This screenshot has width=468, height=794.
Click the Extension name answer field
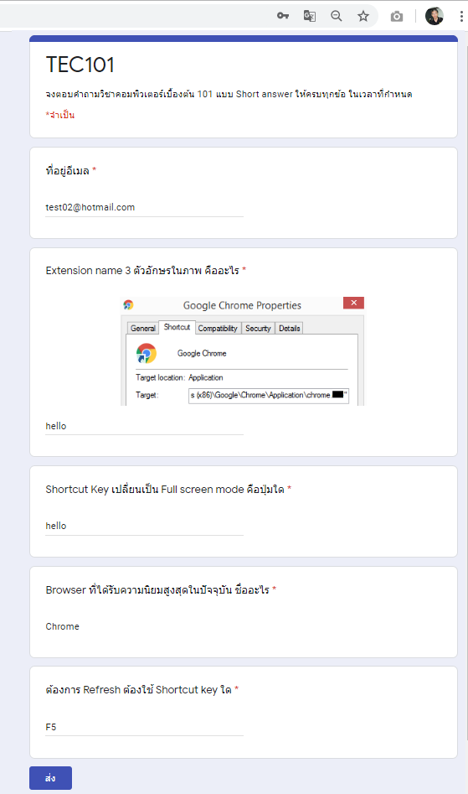pyautogui.click(x=144, y=426)
